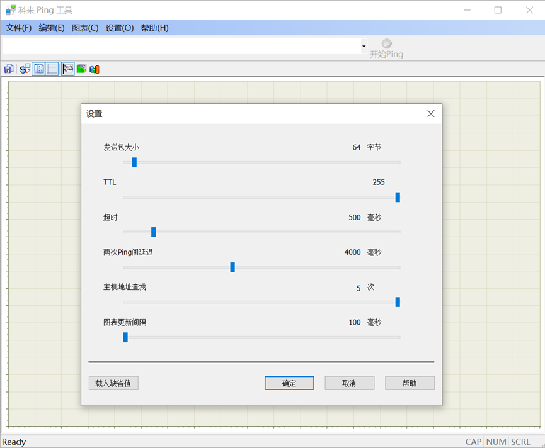This screenshot has height=448, width=545.
Task: Open the 图表(C) menu
Action: coord(85,28)
